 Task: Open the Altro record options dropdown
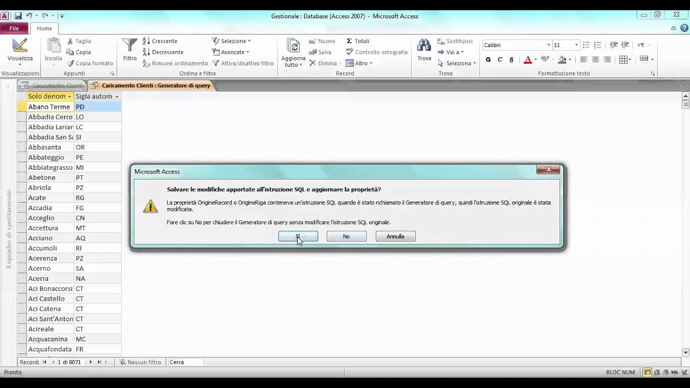359,63
